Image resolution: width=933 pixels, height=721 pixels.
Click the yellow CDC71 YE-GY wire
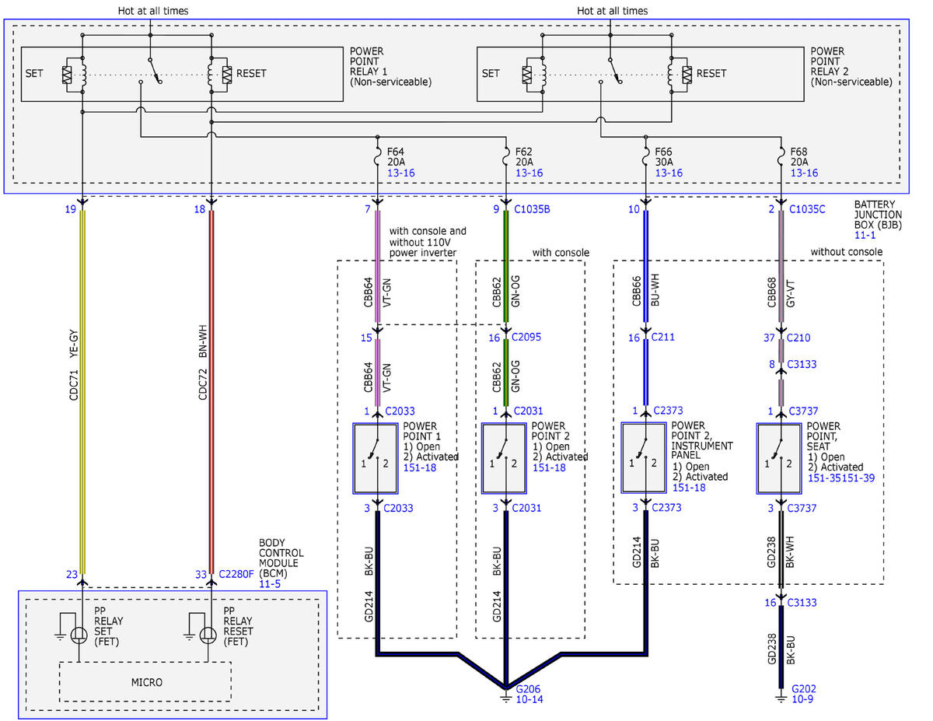tap(82, 389)
